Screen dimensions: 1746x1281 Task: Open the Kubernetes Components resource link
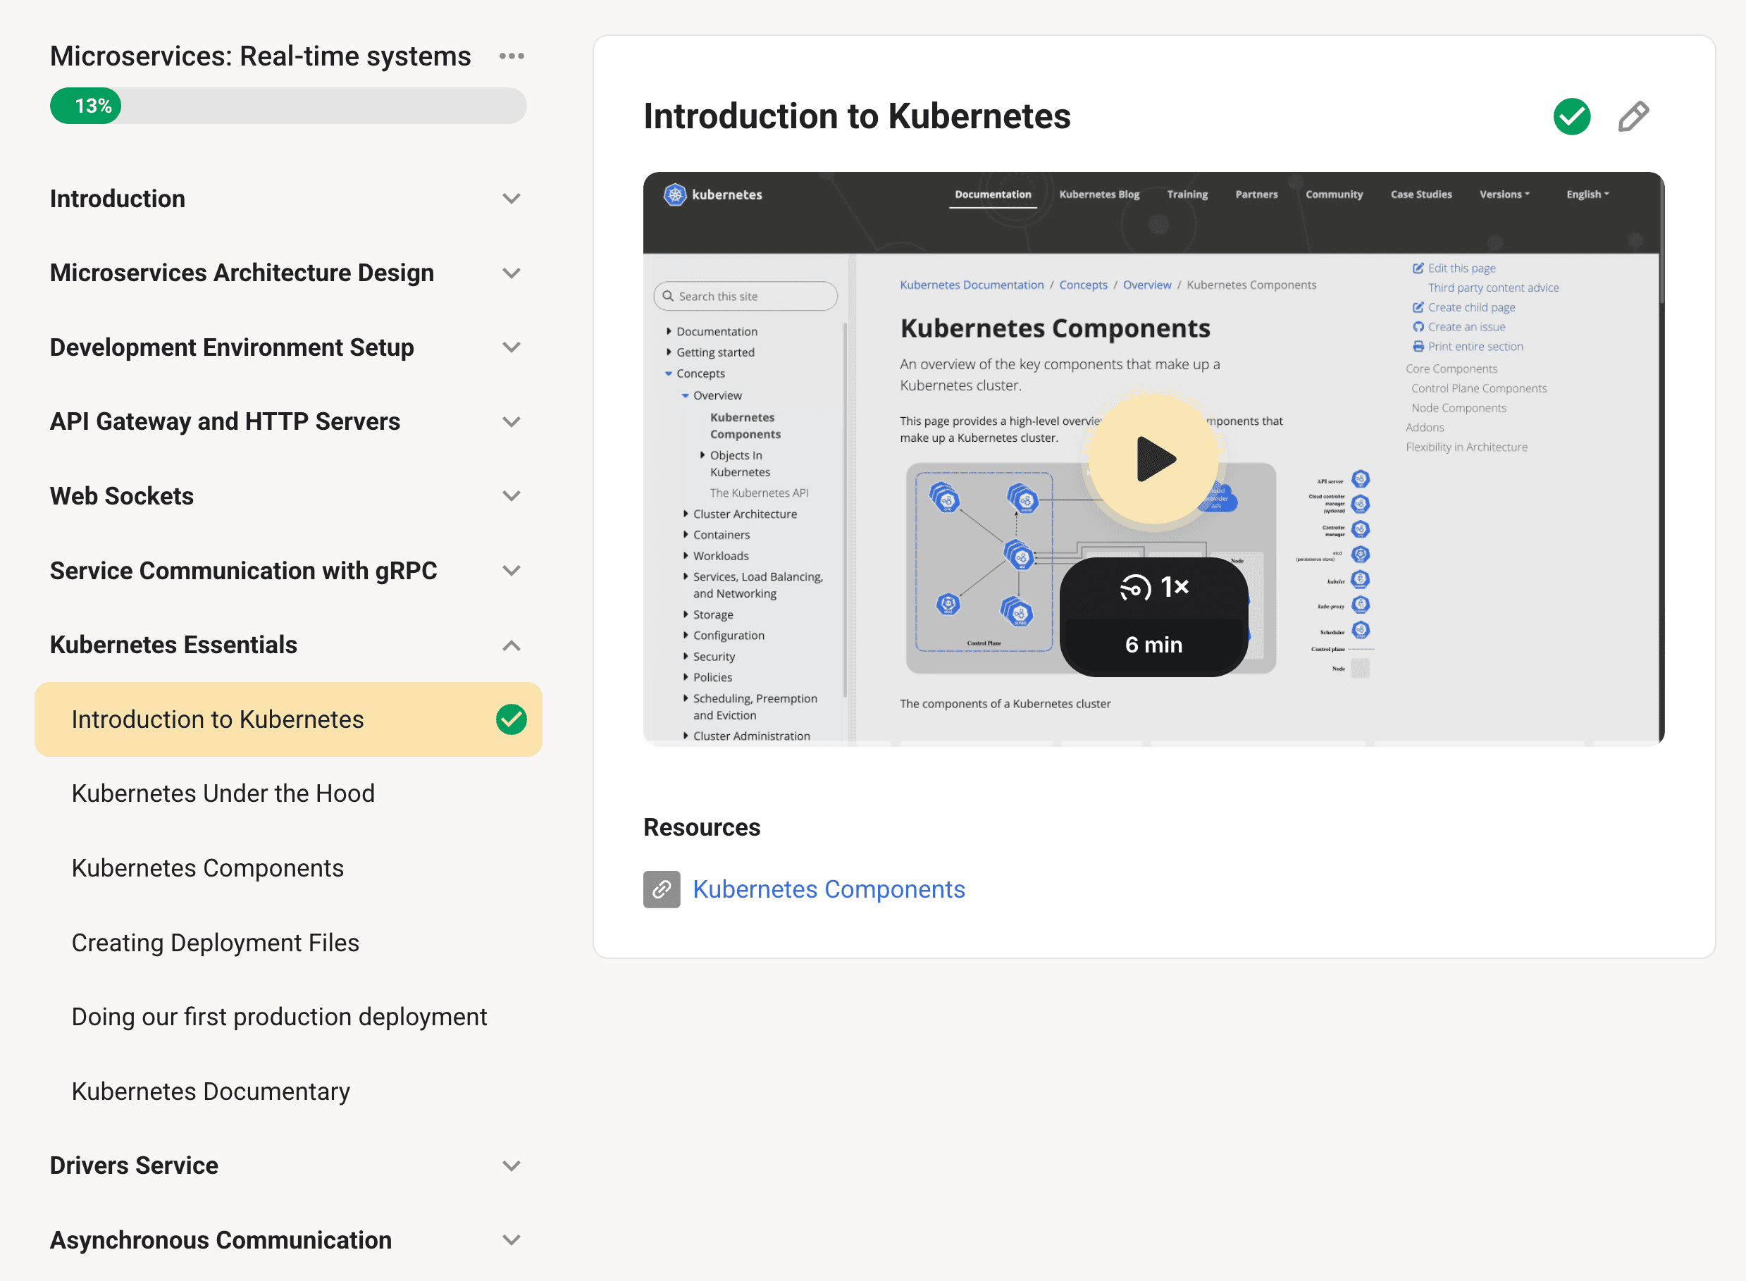(828, 889)
